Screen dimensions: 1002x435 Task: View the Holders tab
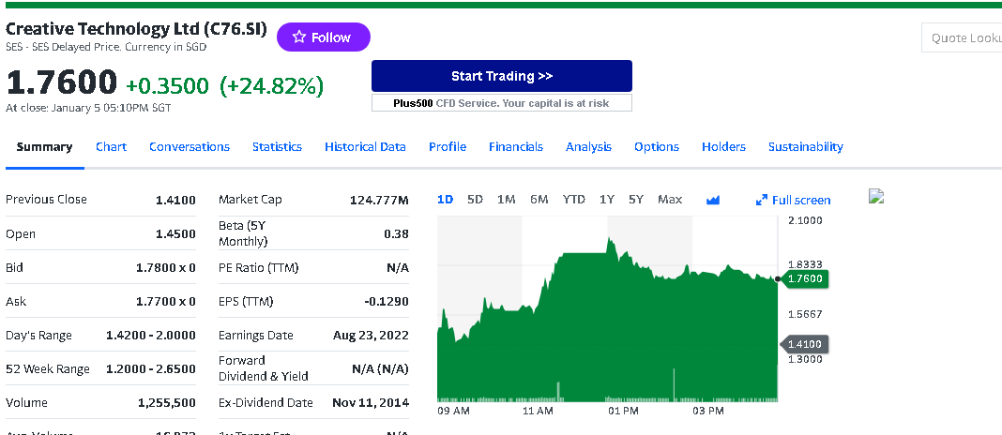tap(723, 147)
